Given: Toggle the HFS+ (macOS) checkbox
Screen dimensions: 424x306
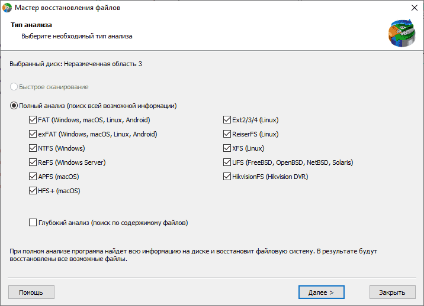Looking at the screenshot, I should tap(33, 190).
